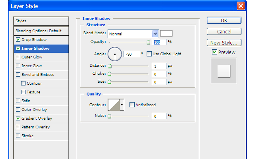Toggle the Preview checkbox
255x159 pixels.
(214, 52)
